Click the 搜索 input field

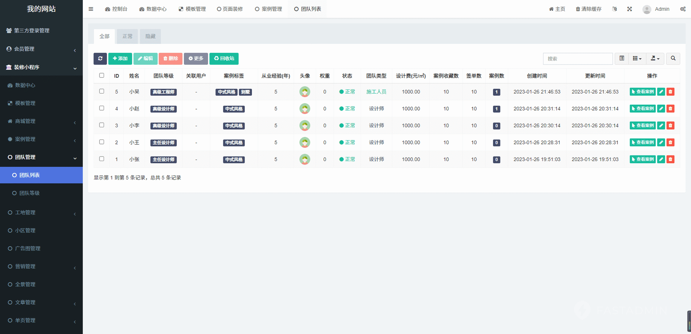577,59
